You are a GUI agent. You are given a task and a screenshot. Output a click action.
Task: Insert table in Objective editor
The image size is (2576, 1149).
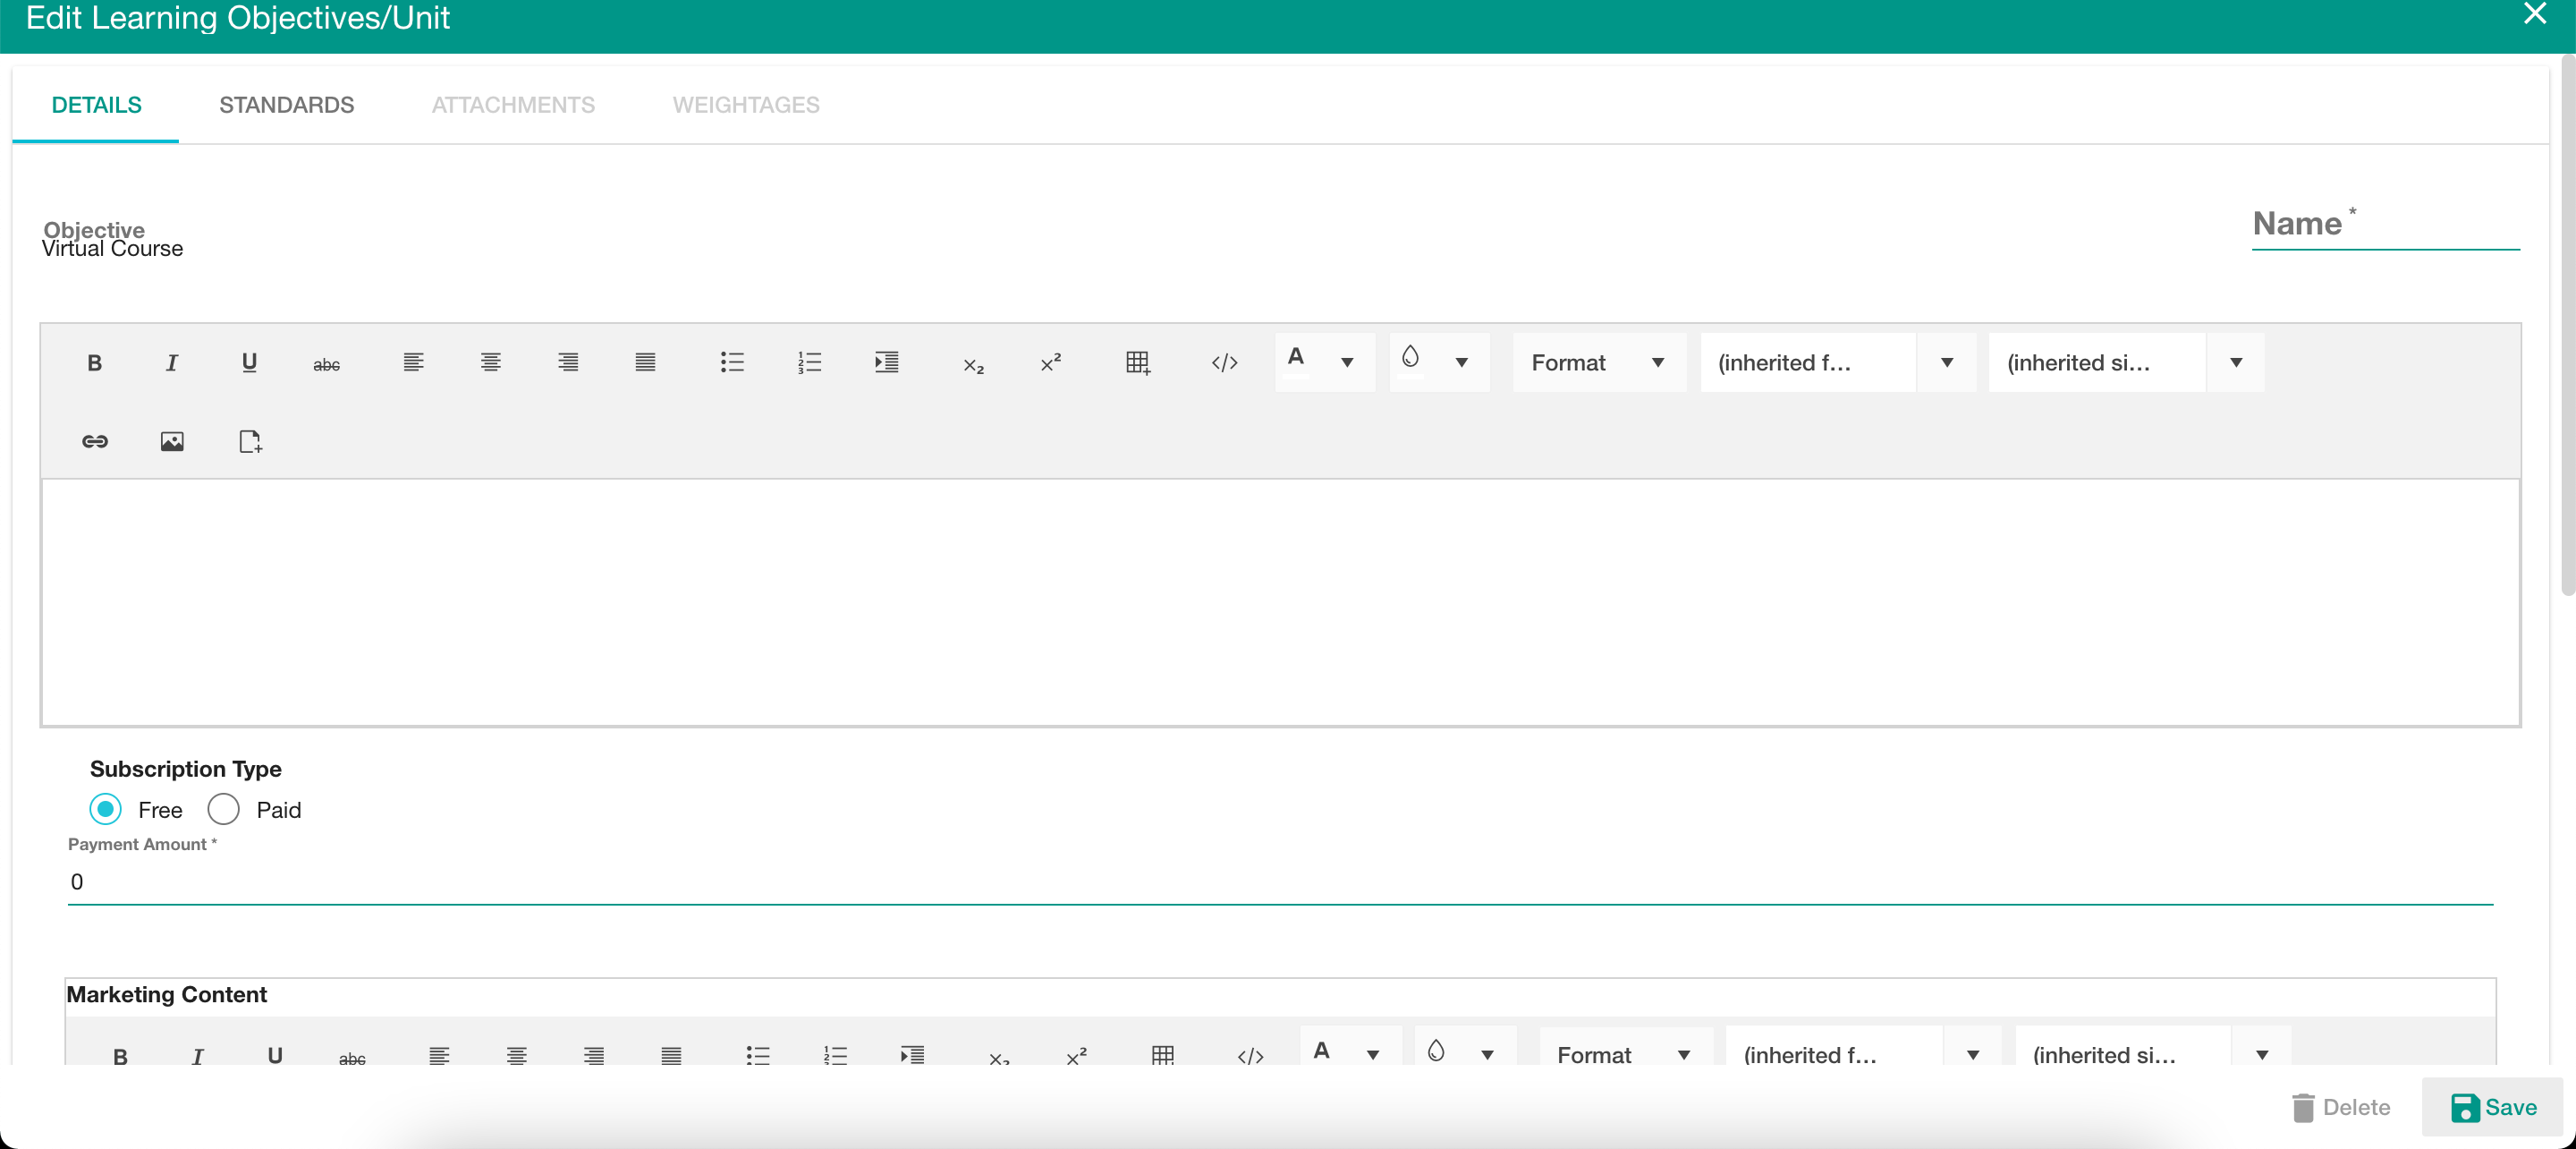1138,362
